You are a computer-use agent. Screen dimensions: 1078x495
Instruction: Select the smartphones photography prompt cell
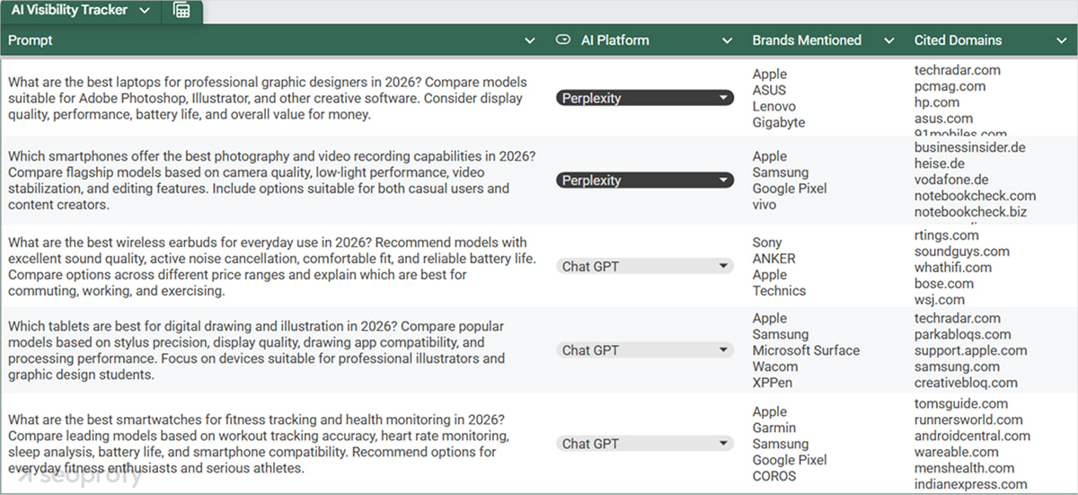[x=274, y=181]
